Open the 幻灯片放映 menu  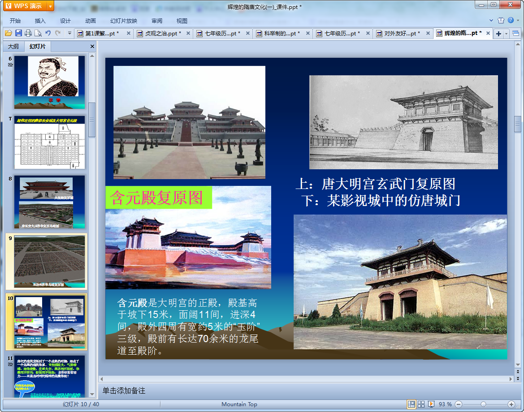click(124, 21)
